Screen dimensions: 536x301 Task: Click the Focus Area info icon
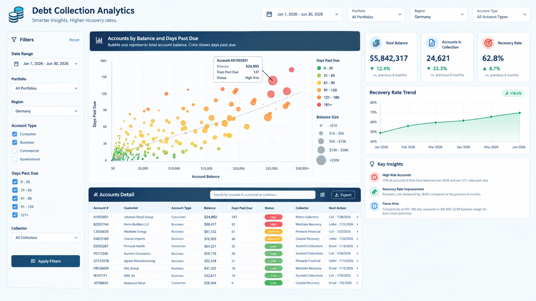click(374, 206)
